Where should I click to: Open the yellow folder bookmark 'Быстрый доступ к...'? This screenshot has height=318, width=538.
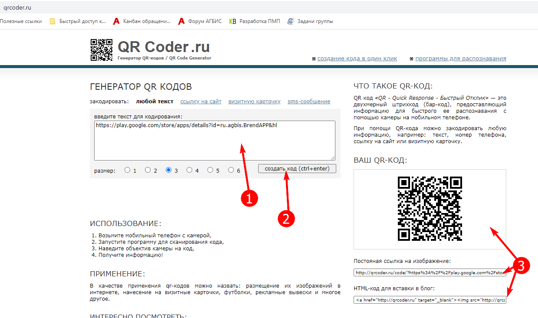coord(78,21)
